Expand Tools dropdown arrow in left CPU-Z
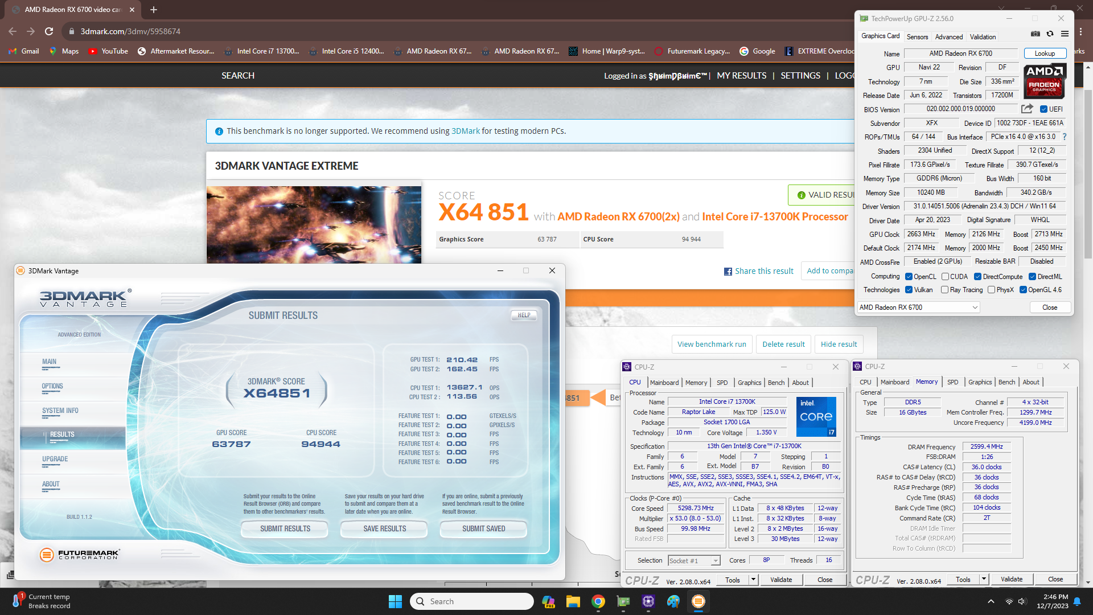The image size is (1093, 615). coord(753,580)
